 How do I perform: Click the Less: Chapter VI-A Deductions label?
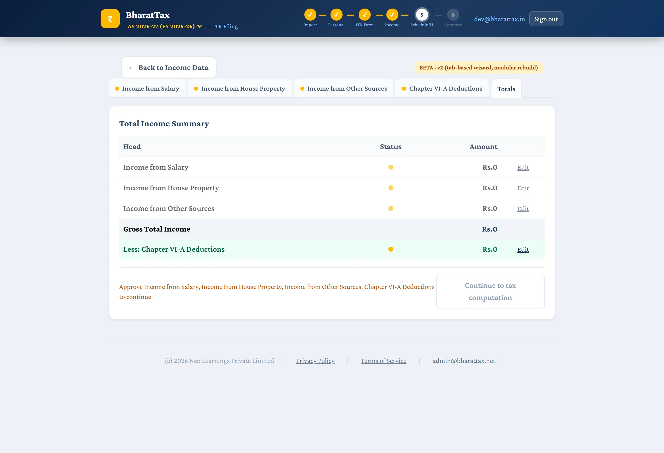[174, 249]
